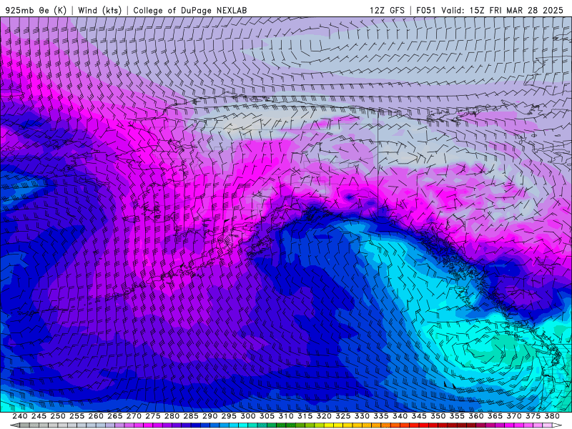Click the 365 colorbar value
Image resolution: width=572 pixels, height=429 pixels.
[x=495, y=416]
